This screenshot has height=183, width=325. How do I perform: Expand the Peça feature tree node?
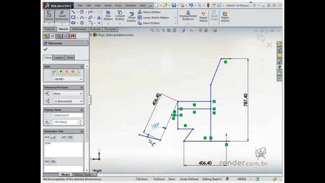coord(91,35)
